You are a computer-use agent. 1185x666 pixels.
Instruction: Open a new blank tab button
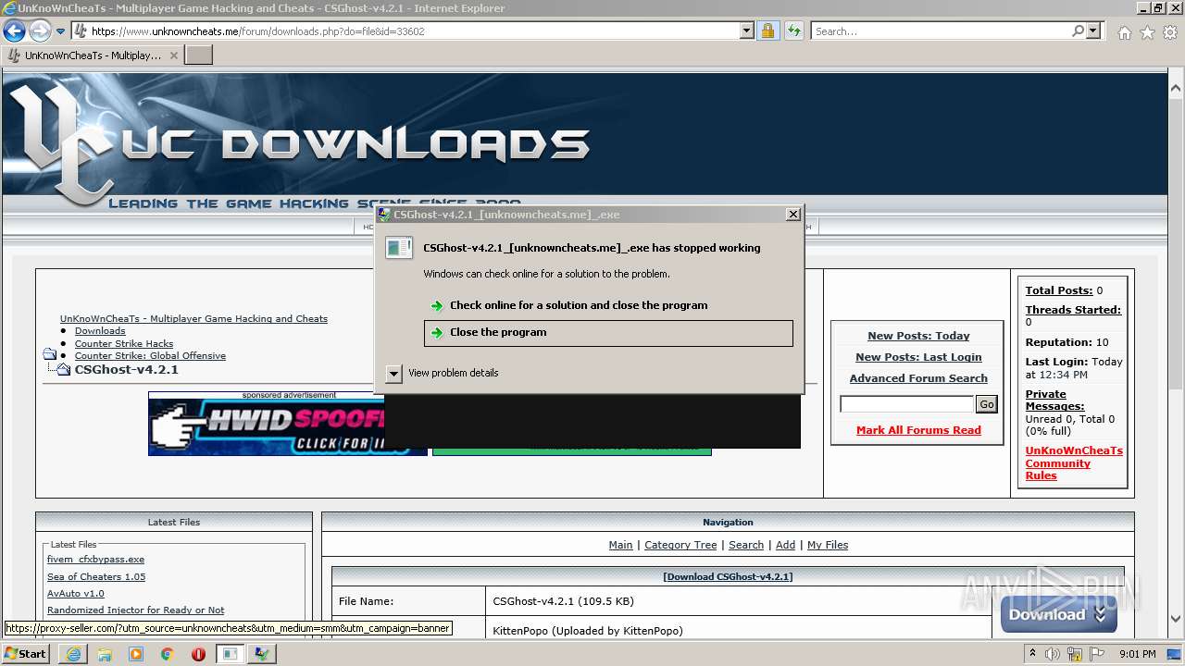tap(199, 55)
